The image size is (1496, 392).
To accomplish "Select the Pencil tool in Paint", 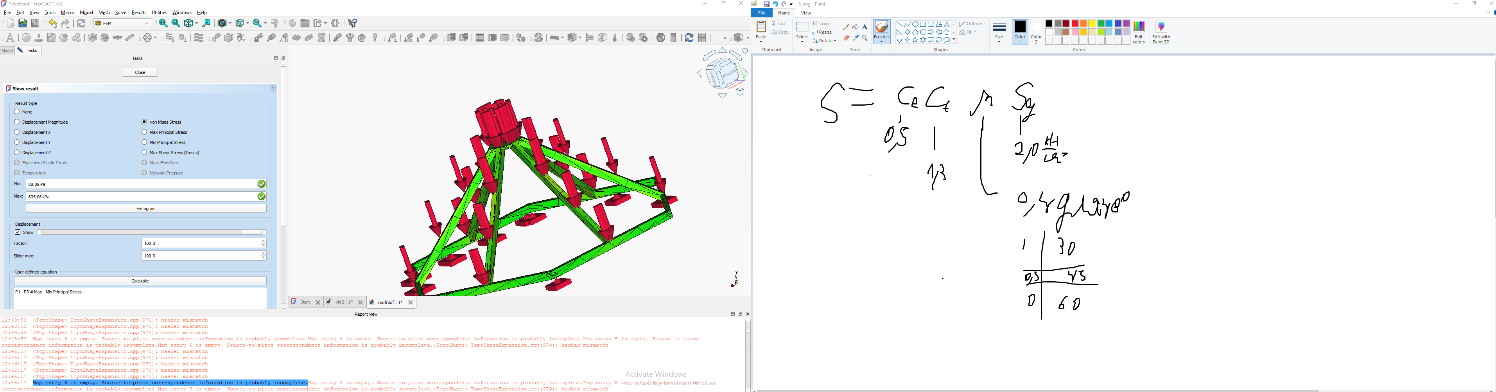I will click(x=846, y=27).
